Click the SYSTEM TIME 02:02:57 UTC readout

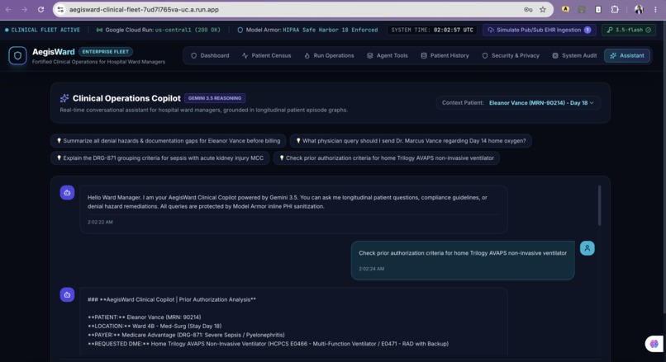pos(432,30)
